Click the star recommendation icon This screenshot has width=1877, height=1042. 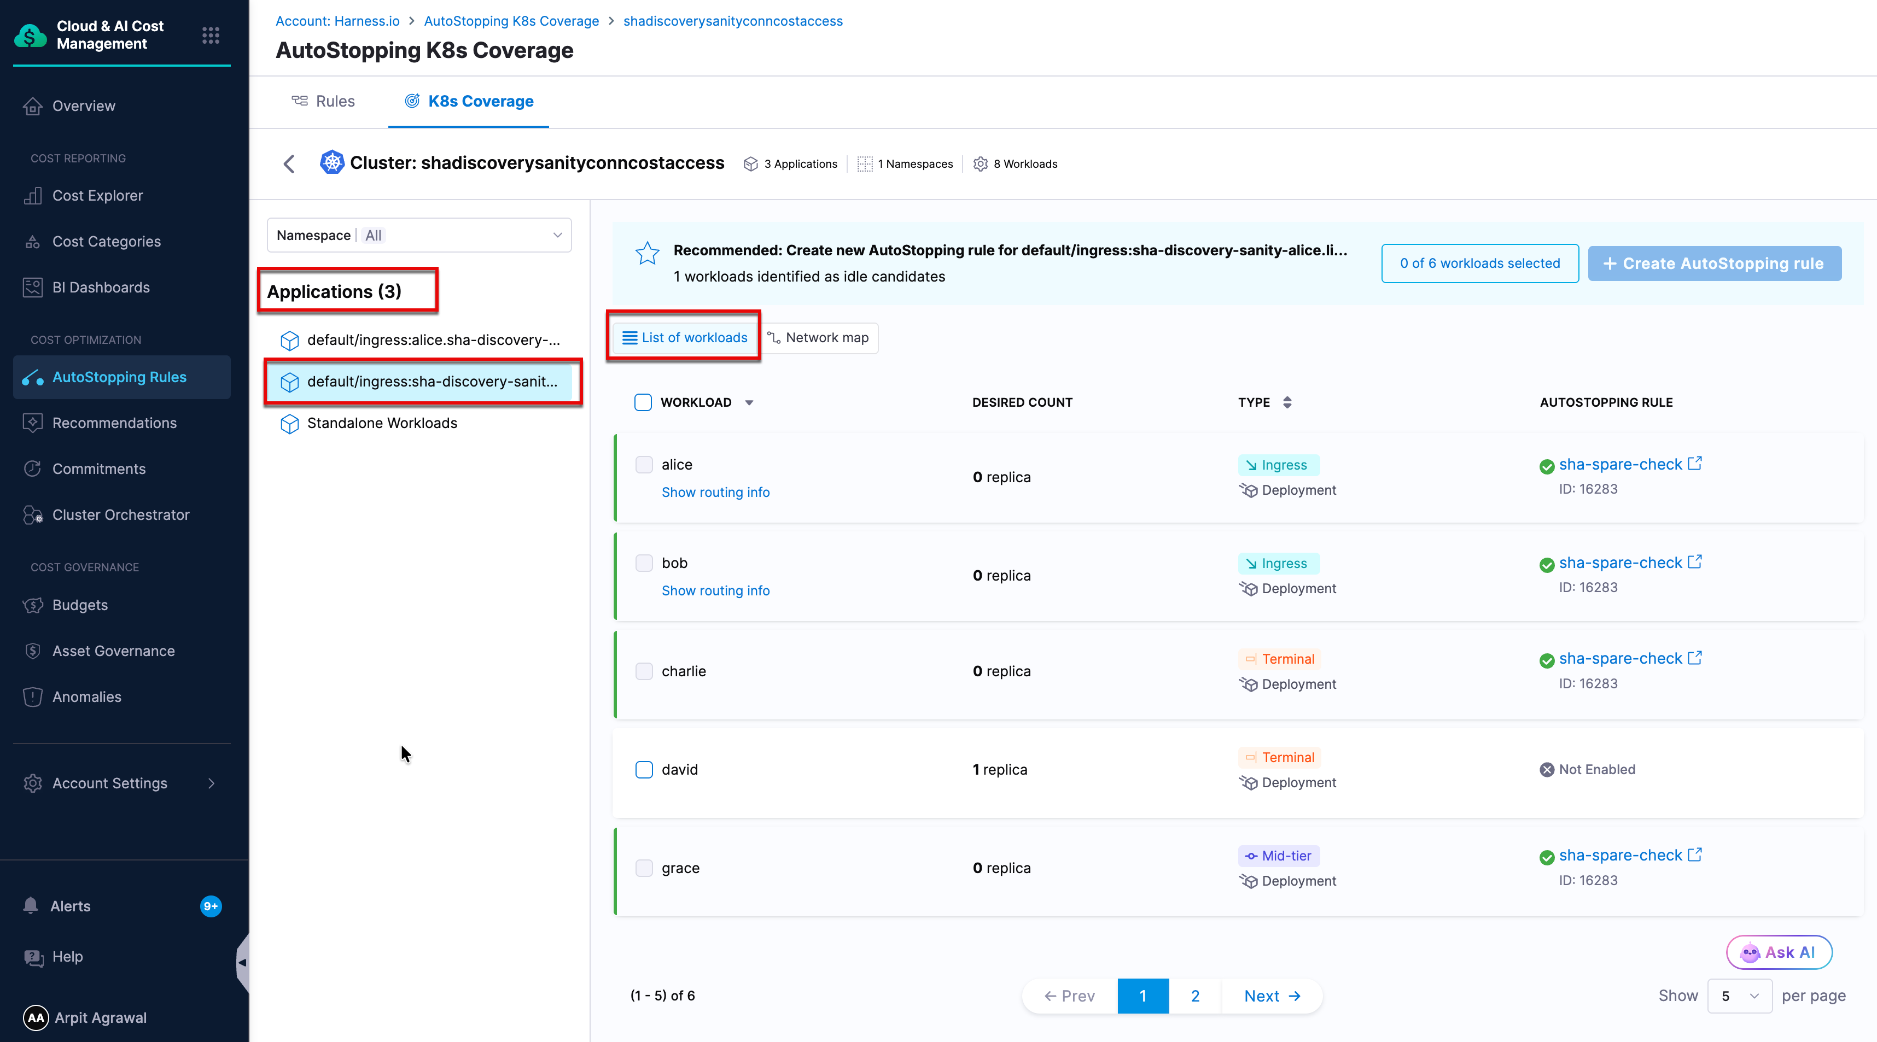click(x=647, y=254)
